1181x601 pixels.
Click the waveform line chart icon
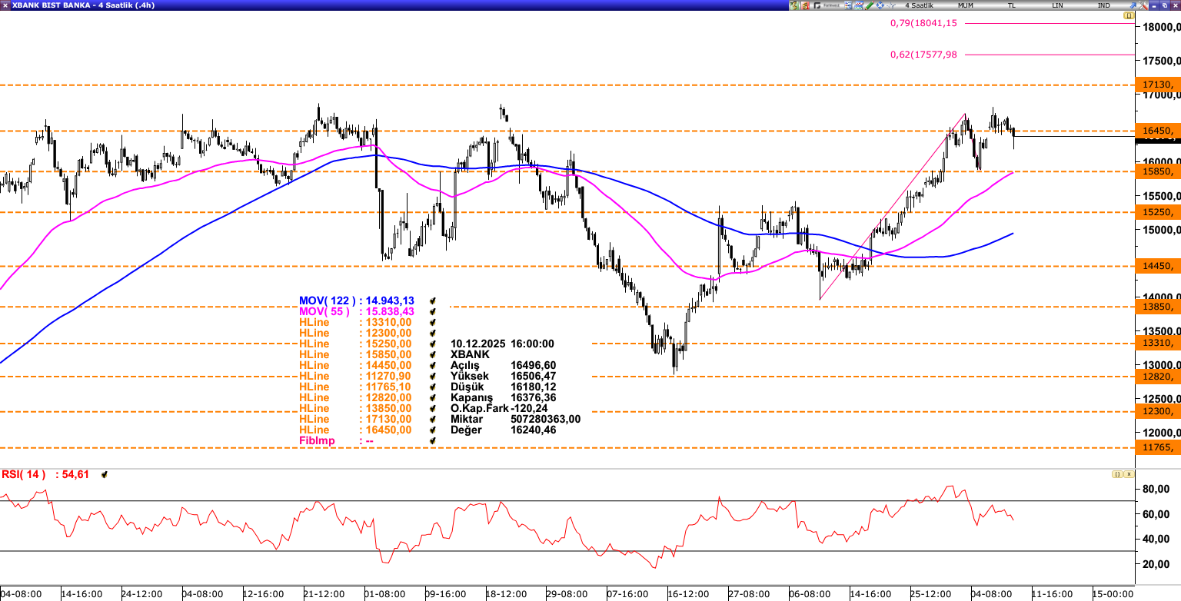click(x=890, y=5)
